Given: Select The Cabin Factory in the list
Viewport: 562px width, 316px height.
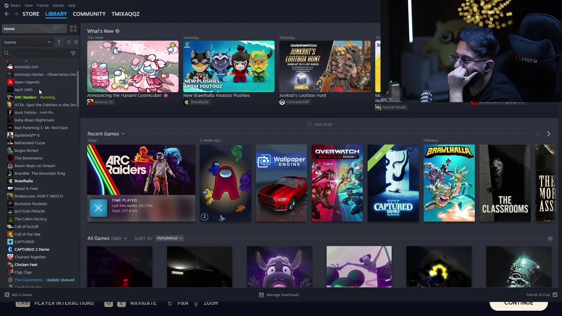Looking at the screenshot, I should click(31, 219).
